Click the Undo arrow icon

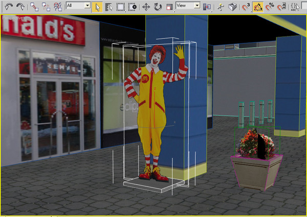coord(9,7)
